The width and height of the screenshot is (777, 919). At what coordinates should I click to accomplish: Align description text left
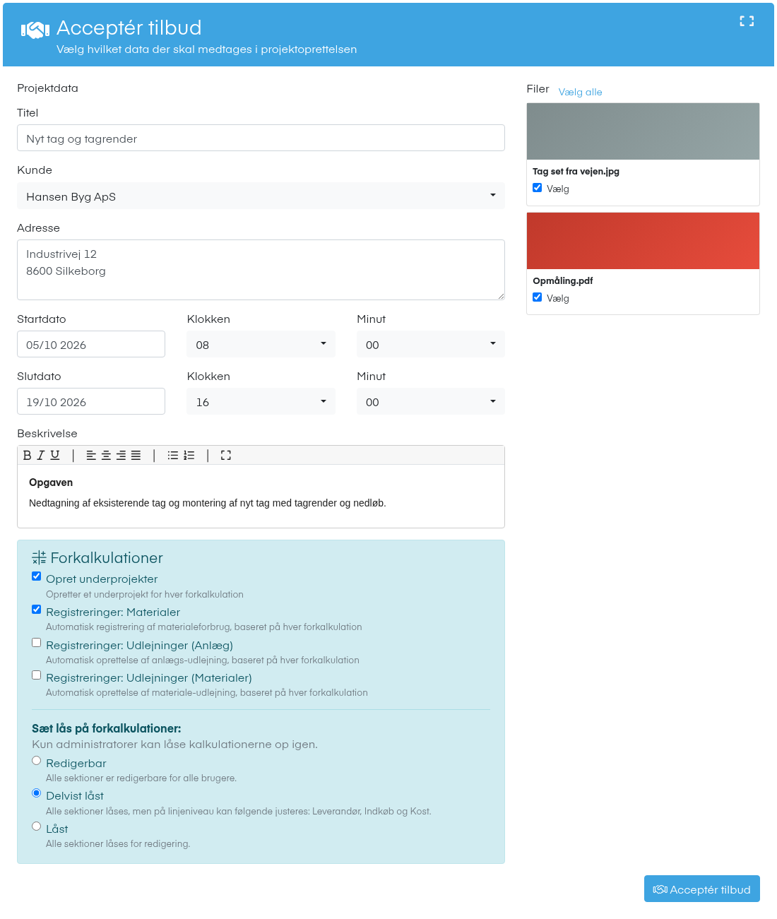(x=91, y=456)
